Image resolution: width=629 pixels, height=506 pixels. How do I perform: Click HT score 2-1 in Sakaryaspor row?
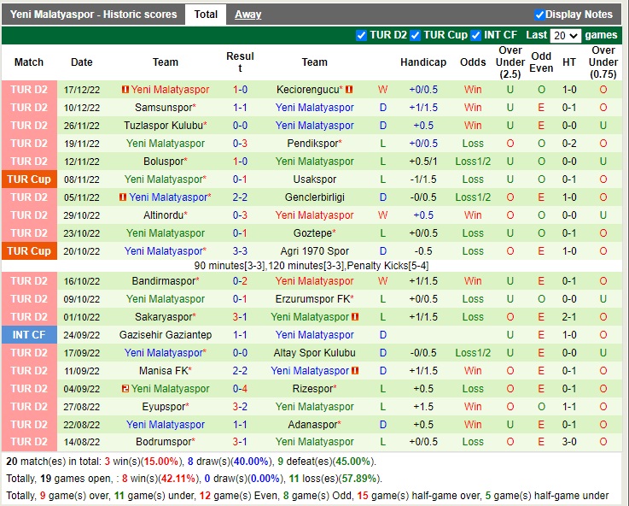coord(569,317)
